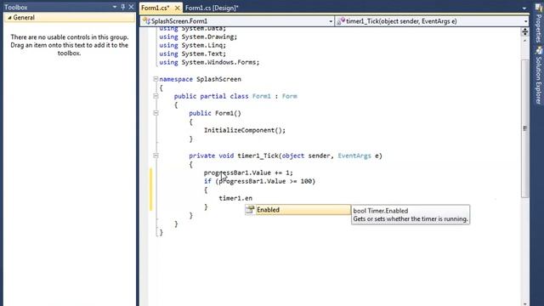Click the Enabled property icon in IntelliSense
Image resolution: width=544 pixels, height=306 pixels.
(250, 210)
